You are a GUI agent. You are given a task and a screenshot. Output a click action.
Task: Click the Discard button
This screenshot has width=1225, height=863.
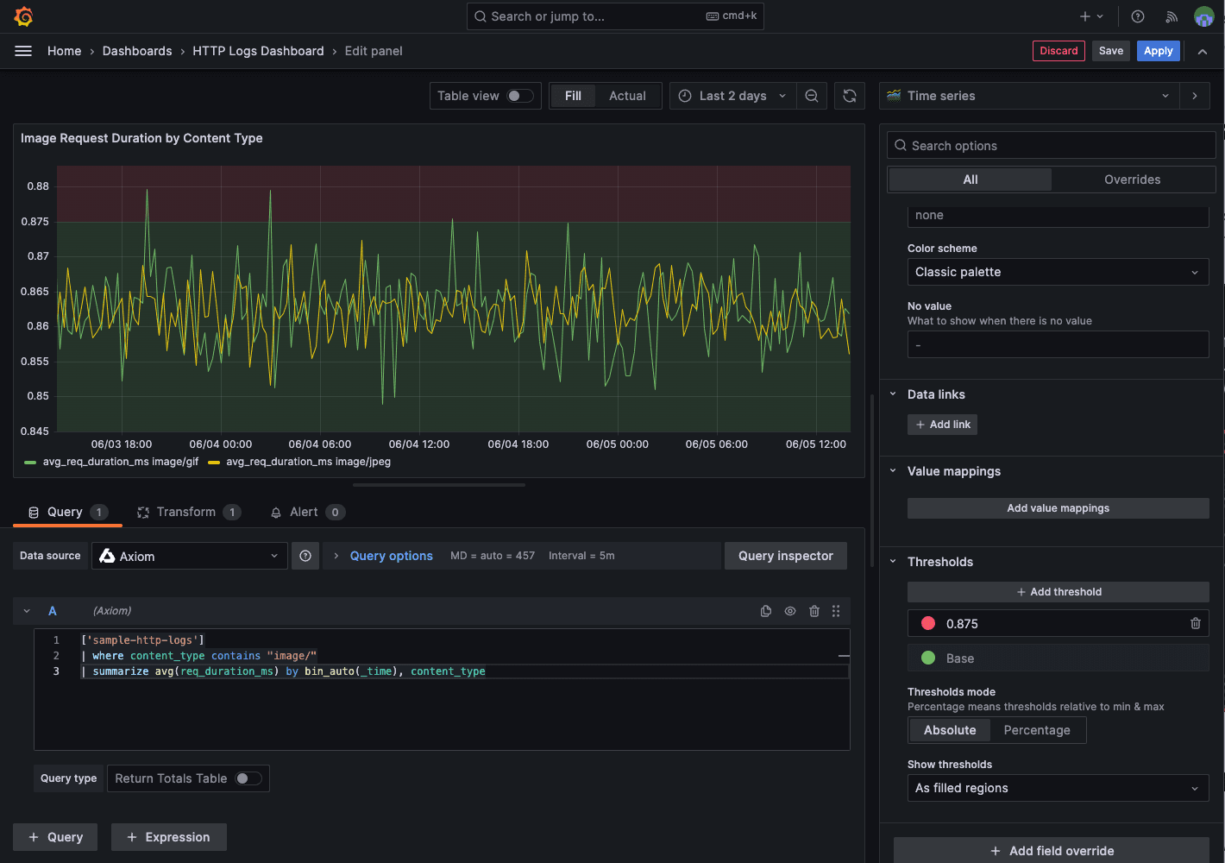click(1059, 51)
